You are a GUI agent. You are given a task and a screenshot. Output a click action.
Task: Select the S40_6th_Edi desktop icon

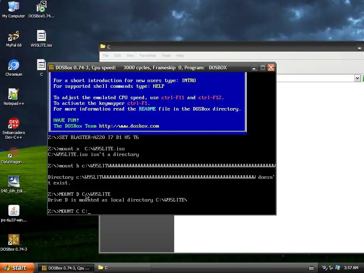pos(14,184)
